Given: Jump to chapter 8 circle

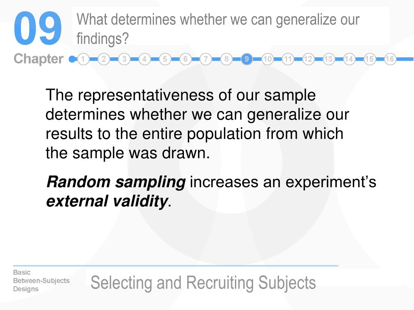Looking at the screenshot, I should click(226, 59).
